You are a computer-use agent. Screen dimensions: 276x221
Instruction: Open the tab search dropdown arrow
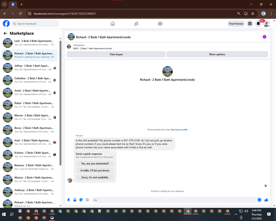[4, 4]
